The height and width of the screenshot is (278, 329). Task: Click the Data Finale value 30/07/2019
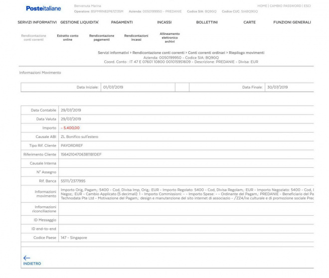(277, 87)
